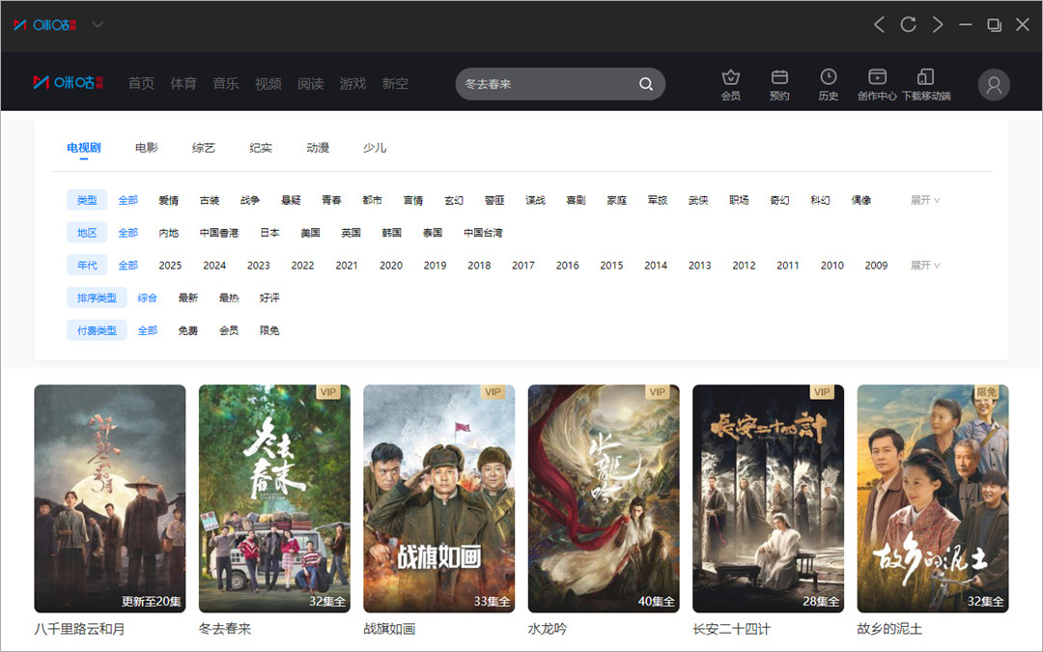Sort results by 最热

click(229, 298)
